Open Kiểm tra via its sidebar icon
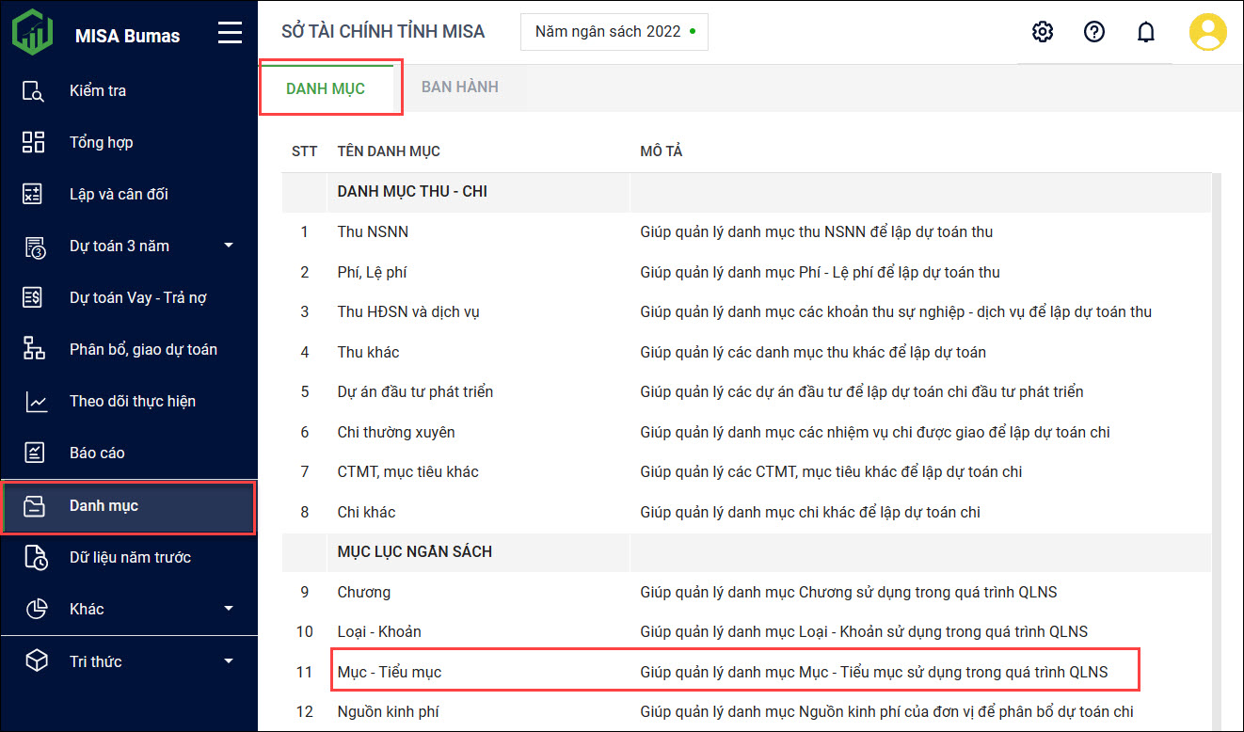 click(34, 91)
